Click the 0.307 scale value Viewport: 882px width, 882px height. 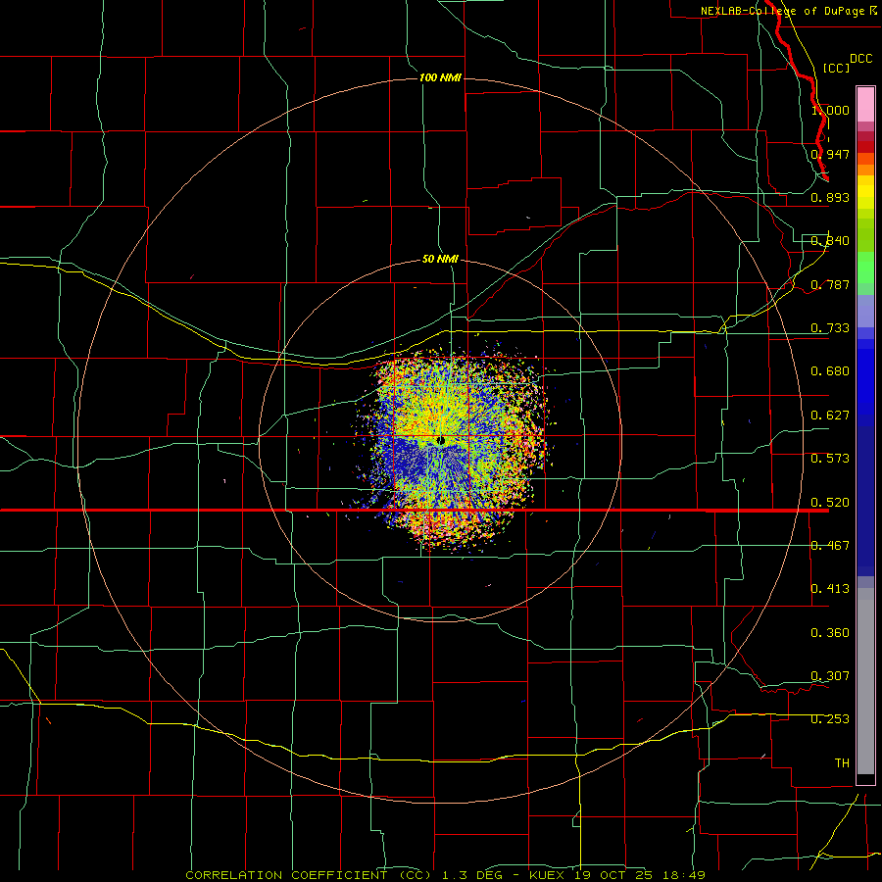(x=830, y=676)
